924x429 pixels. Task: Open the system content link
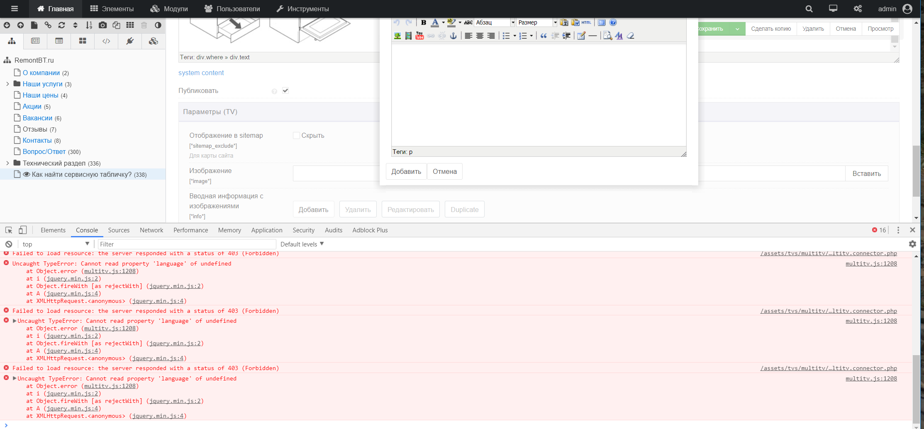201,73
